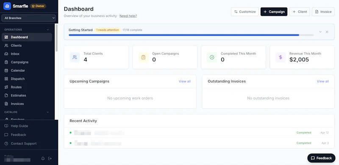Image resolution: width=339 pixels, height=165 pixels.
Task: Click the Calendar icon in sidebar
Action: click(6, 70)
